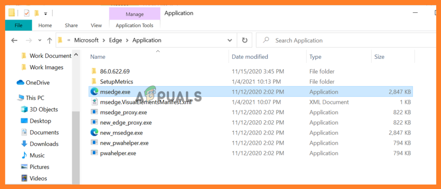Click New folder icon in quick access toolbar

coord(36,13)
